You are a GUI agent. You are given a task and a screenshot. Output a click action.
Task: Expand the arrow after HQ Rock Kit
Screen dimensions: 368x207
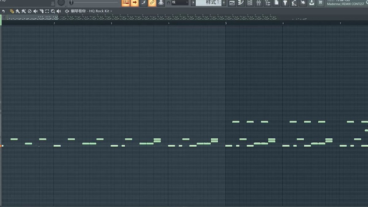pyautogui.click(x=111, y=11)
